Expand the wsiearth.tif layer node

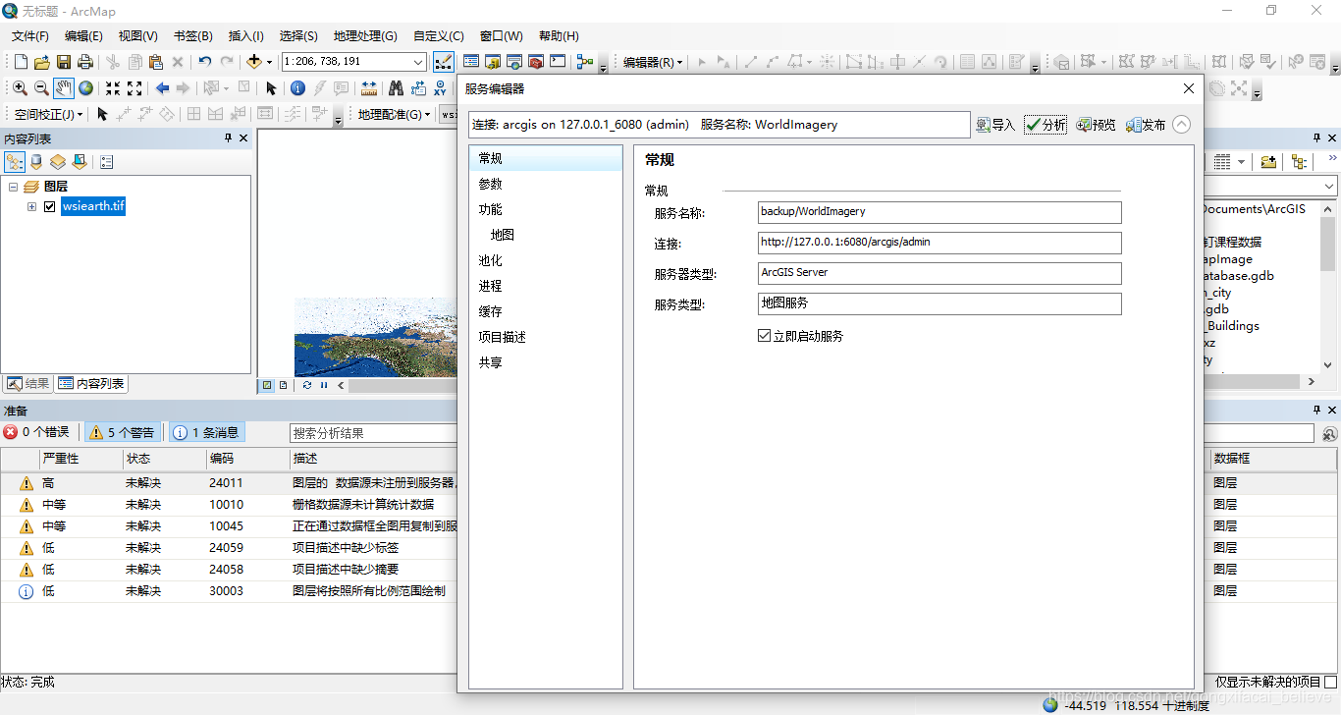31,206
